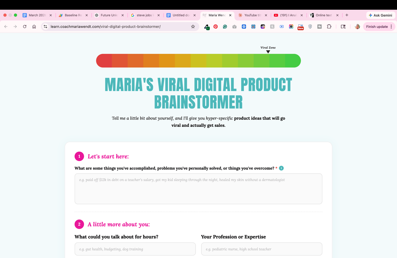Reload the current page
This screenshot has height=258, width=397.
(25, 27)
